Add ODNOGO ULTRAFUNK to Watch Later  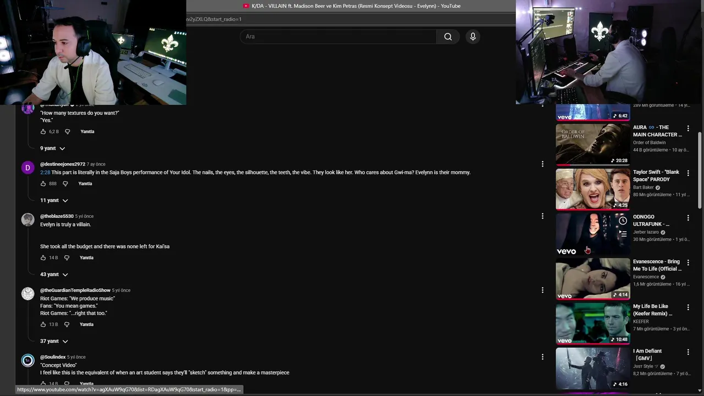tap(623, 221)
